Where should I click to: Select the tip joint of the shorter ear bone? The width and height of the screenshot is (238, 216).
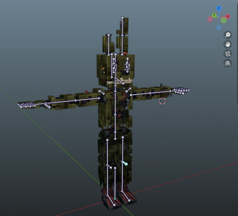click(x=108, y=35)
